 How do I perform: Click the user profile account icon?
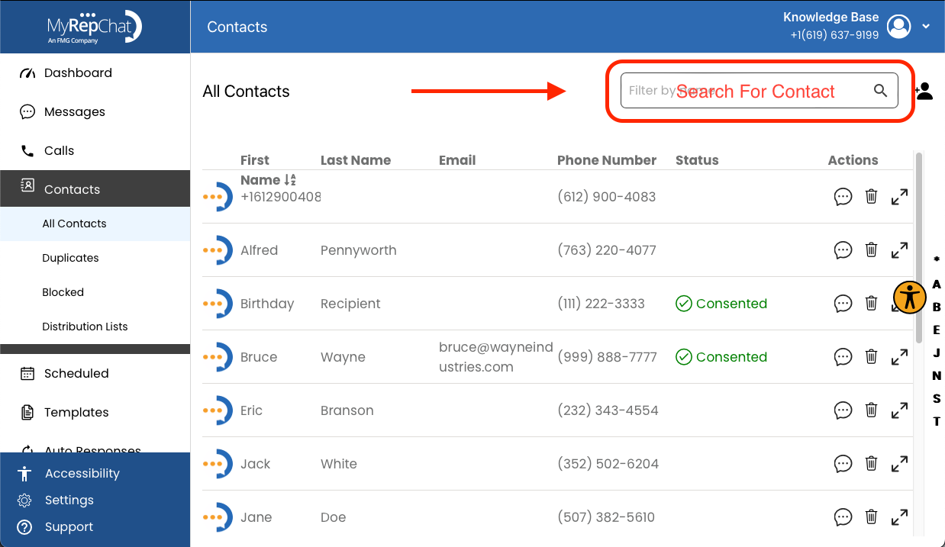coord(898,26)
